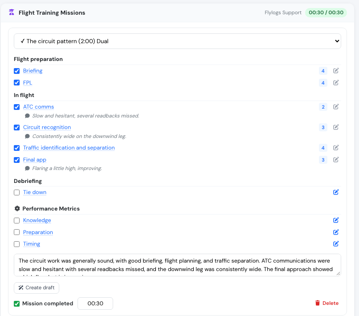
Task: Uncheck the Briefing checkbox
Action: pyautogui.click(x=17, y=71)
